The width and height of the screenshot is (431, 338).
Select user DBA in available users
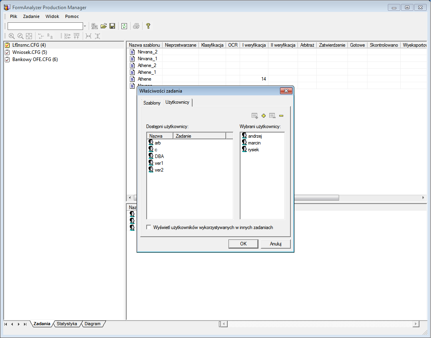pyautogui.click(x=159, y=156)
